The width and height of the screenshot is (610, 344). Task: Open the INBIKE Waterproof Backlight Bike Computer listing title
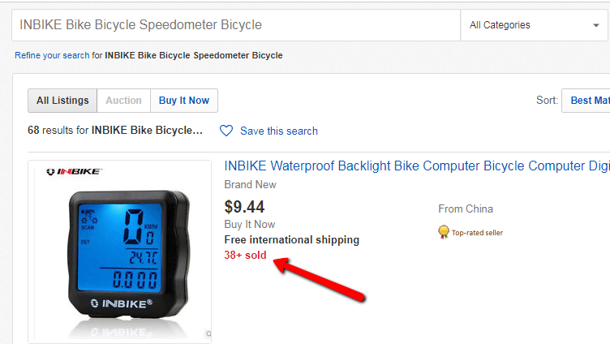[416, 166]
